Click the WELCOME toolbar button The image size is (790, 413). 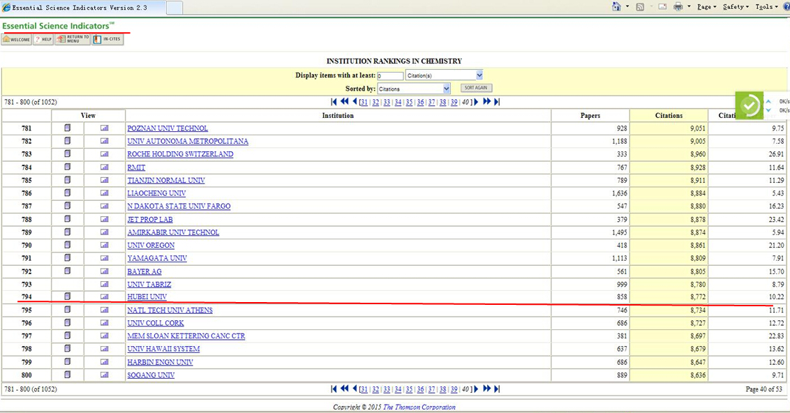pyautogui.click(x=17, y=39)
